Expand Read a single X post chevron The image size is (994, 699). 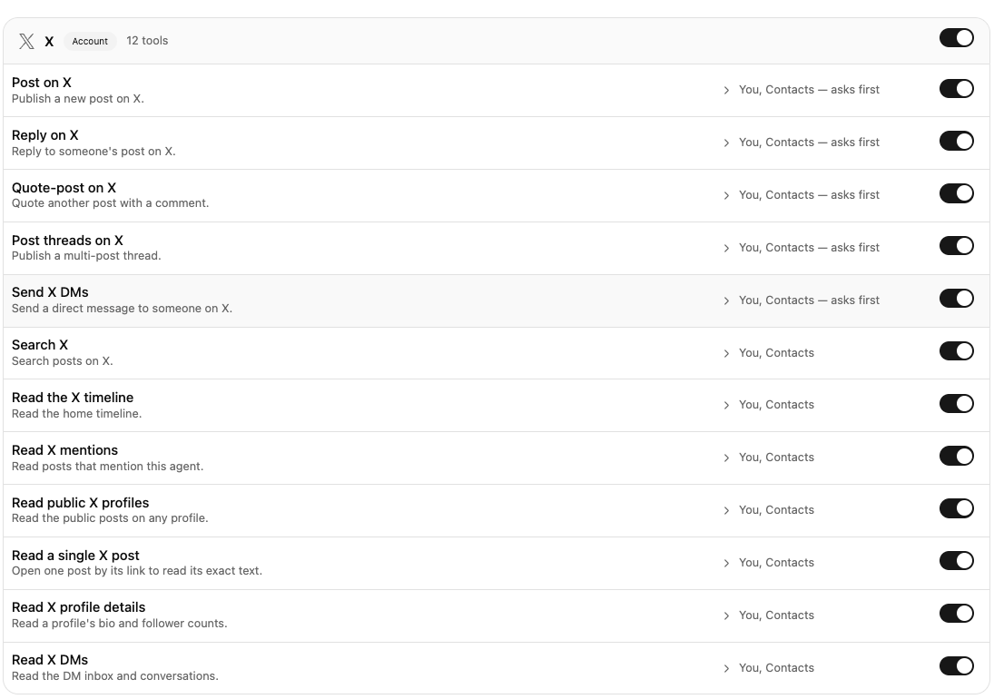726,564
